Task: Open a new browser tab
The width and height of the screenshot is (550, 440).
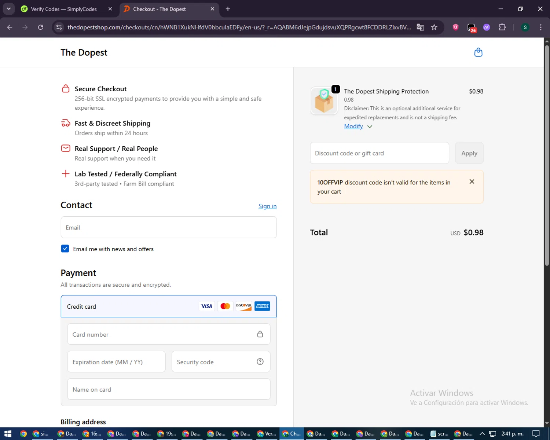Action: 228,9
